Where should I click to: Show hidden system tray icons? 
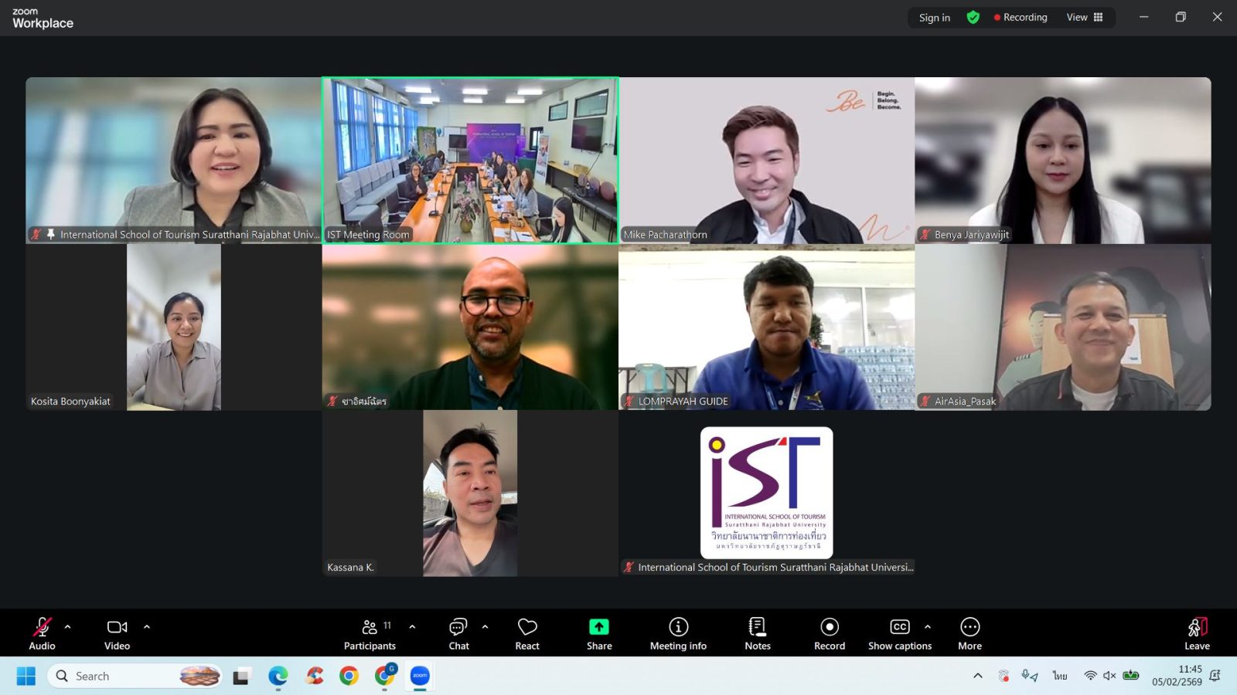point(978,676)
